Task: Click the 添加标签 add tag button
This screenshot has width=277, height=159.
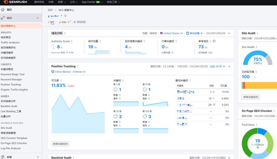Action: [x=80, y=22]
